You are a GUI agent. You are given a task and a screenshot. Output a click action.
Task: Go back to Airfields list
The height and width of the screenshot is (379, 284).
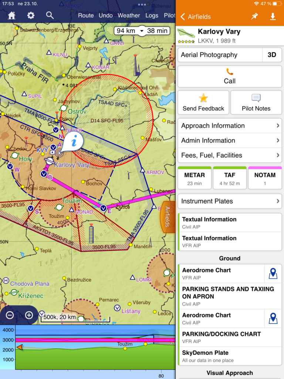point(196,17)
